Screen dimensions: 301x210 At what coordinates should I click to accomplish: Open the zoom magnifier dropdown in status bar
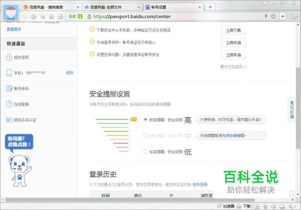pos(292,206)
